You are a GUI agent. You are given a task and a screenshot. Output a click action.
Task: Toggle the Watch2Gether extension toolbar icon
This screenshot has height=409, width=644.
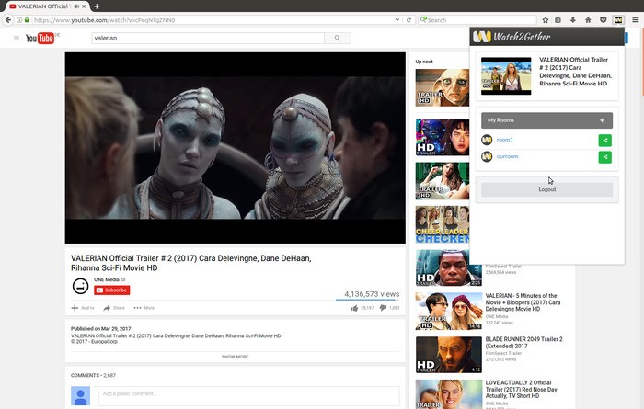click(x=618, y=19)
